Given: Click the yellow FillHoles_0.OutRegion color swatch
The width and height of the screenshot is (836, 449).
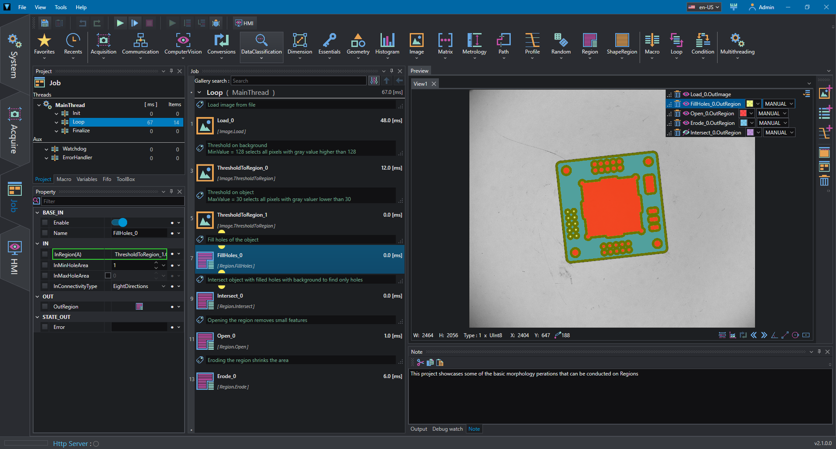Looking at the screenshot, I should (750, 104).
